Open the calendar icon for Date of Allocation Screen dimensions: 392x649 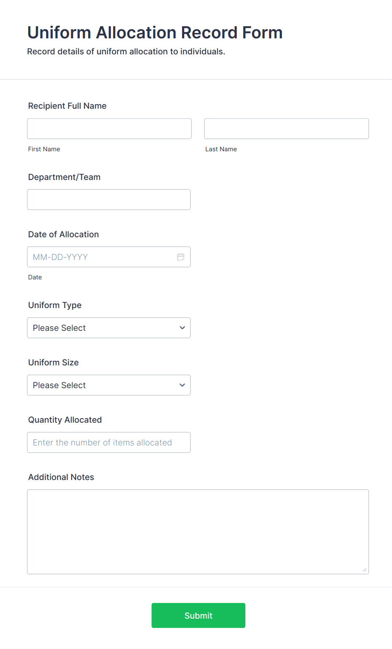pyautogui.click(x=181, y=257)
